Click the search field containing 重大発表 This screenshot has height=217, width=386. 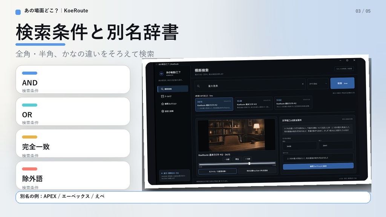tap(250, 85)
